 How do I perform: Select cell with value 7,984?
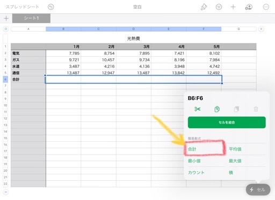point(204,60)
